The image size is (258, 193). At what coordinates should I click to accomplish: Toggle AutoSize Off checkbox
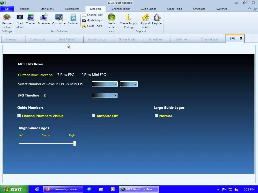click(94, 116)
